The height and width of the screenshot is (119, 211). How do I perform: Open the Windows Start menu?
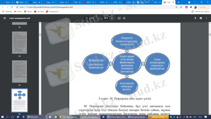[x=2, y=117]
